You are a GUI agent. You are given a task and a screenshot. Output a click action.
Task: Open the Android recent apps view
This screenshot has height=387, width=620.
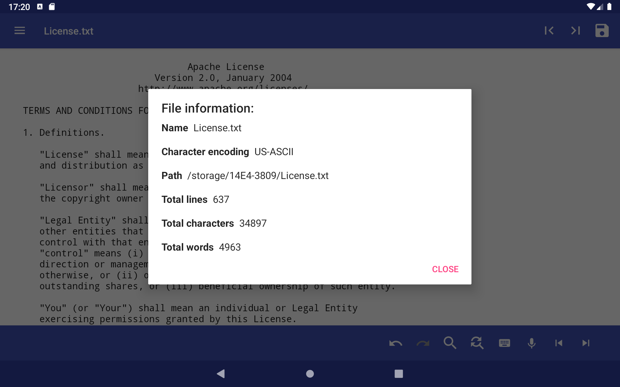[x=399, y=374]
